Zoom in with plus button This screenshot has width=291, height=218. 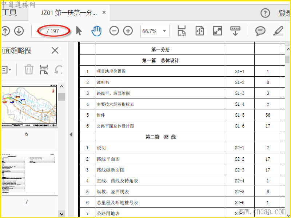point(128,31)
